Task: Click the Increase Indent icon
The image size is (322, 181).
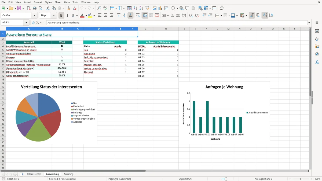Action: tap(204, 16)
